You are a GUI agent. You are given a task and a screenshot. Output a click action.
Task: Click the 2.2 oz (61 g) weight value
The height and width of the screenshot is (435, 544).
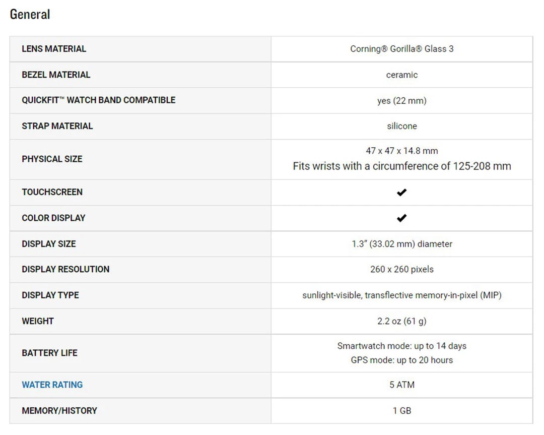coord(401,321)
